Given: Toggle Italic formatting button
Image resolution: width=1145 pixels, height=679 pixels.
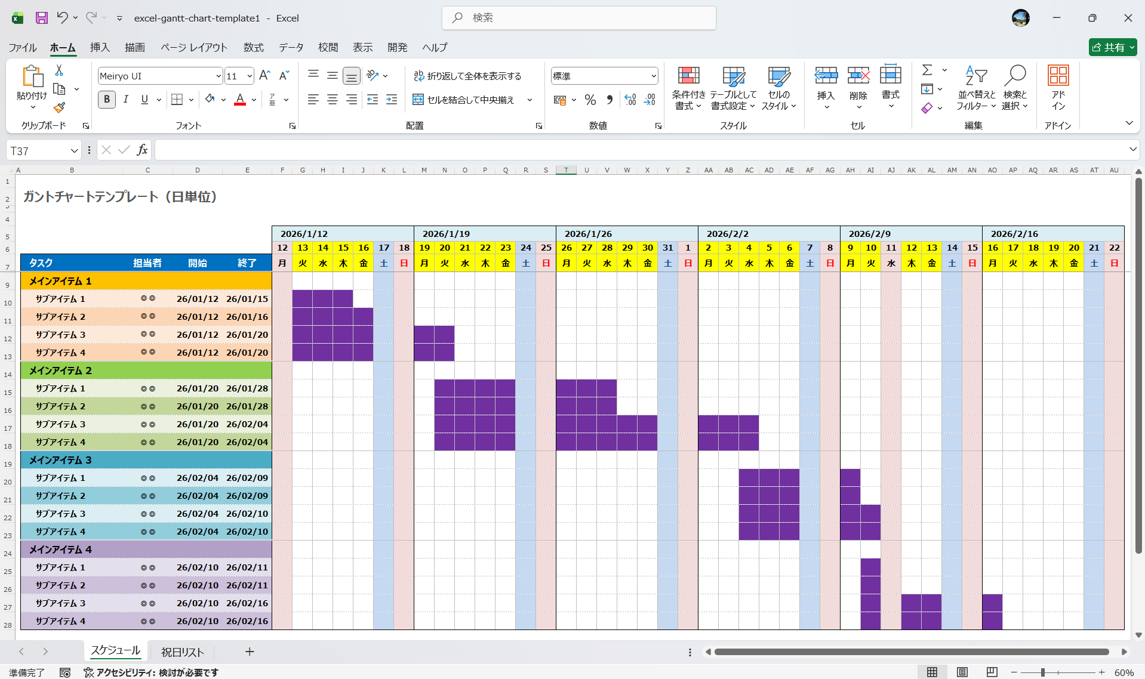Looking at the screenshot, I should click(126, 100).
